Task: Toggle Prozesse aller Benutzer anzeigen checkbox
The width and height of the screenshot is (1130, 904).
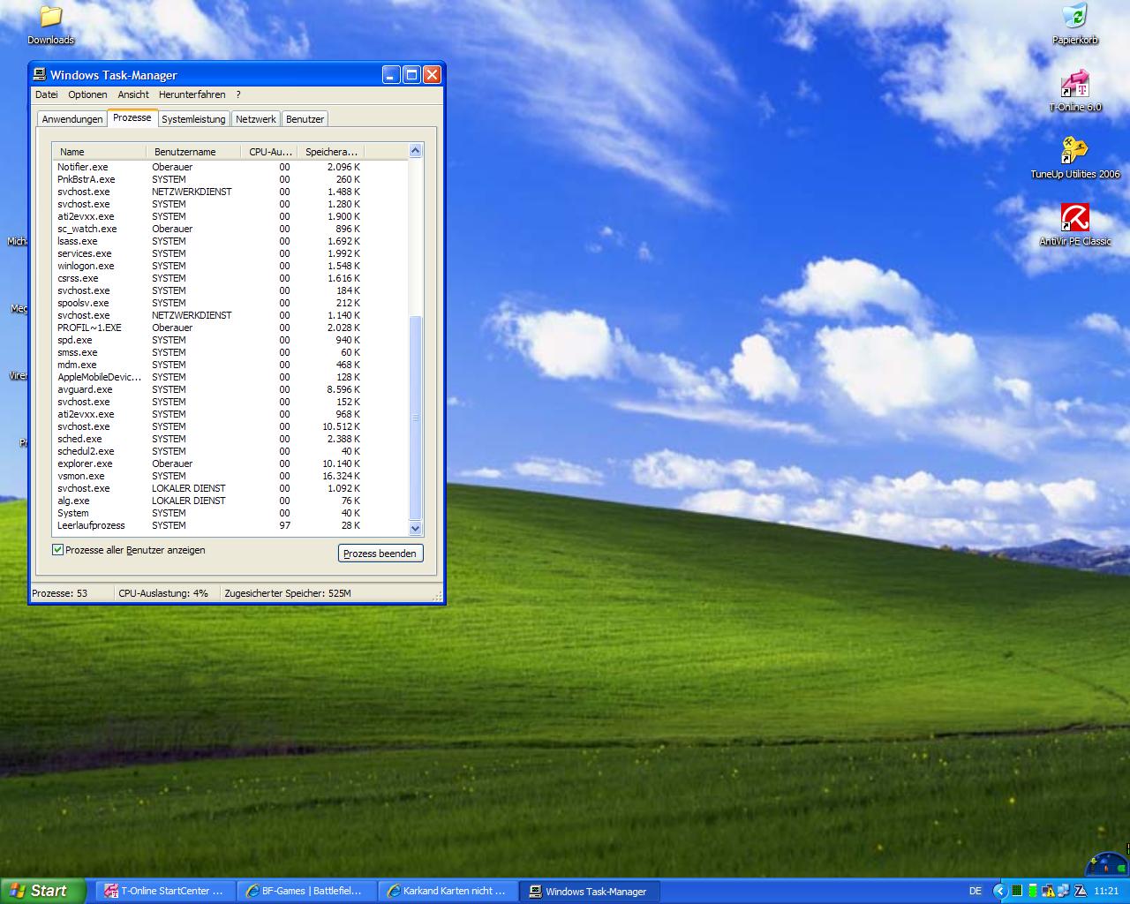Action: tap(57, 550)
